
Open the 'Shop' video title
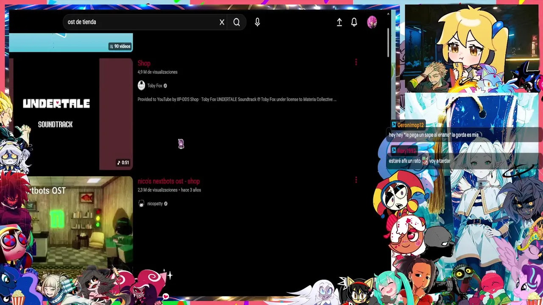[144, 63]
